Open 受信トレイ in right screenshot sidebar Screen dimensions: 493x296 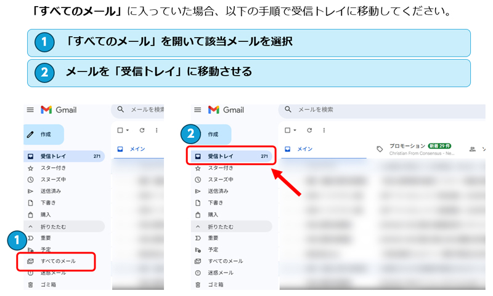232,156
